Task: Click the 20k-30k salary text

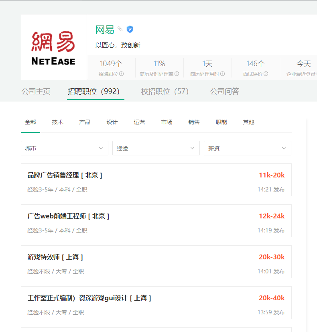Action: (272, 257)
